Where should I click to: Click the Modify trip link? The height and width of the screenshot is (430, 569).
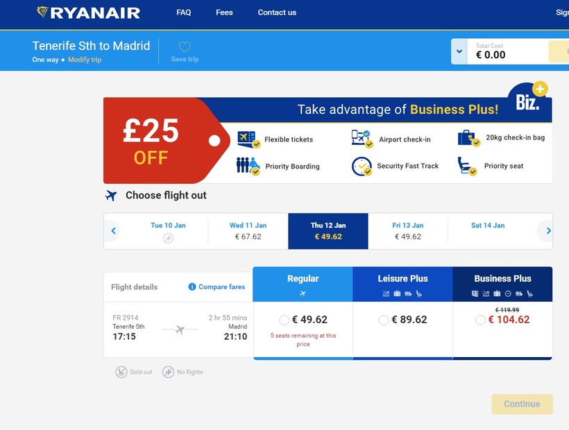coord(85,60)
